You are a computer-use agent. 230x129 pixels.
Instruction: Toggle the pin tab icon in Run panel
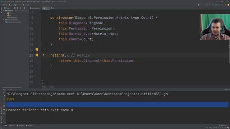pyautogui.click(x=4, y=113)
